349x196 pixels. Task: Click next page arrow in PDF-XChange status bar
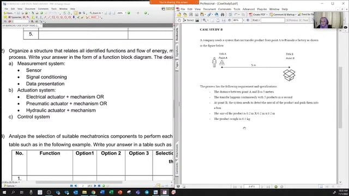click(x=95, y=186)
